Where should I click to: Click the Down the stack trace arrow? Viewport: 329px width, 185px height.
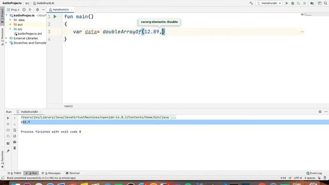click(x=15, y=124)
